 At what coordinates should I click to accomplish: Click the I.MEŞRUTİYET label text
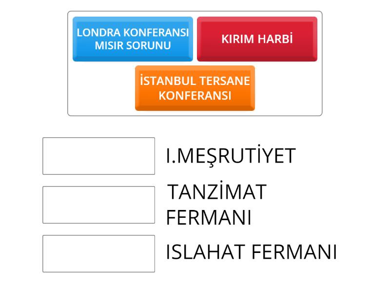231,155
